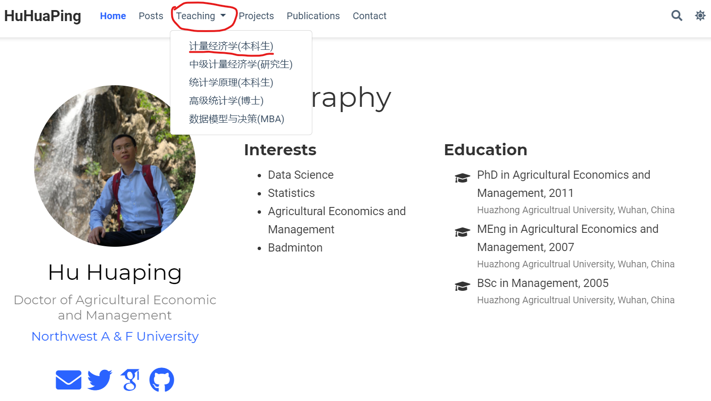The width and height of the screenshot is (711, 401).
Task: Click the profile photo of Hu Huaping
Action: click(x=115, y=166)
